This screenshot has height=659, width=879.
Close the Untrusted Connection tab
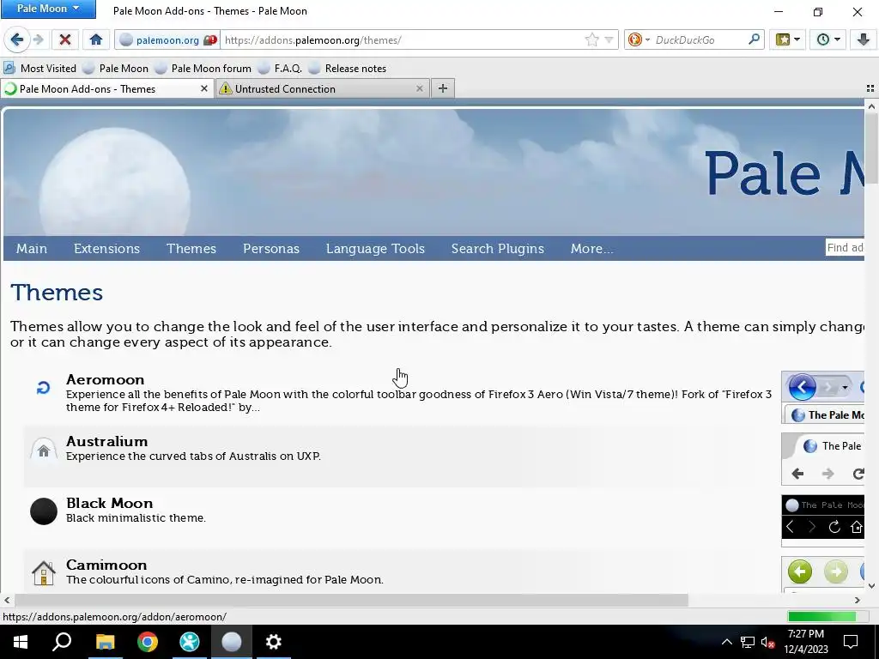(x=419, y=88)
